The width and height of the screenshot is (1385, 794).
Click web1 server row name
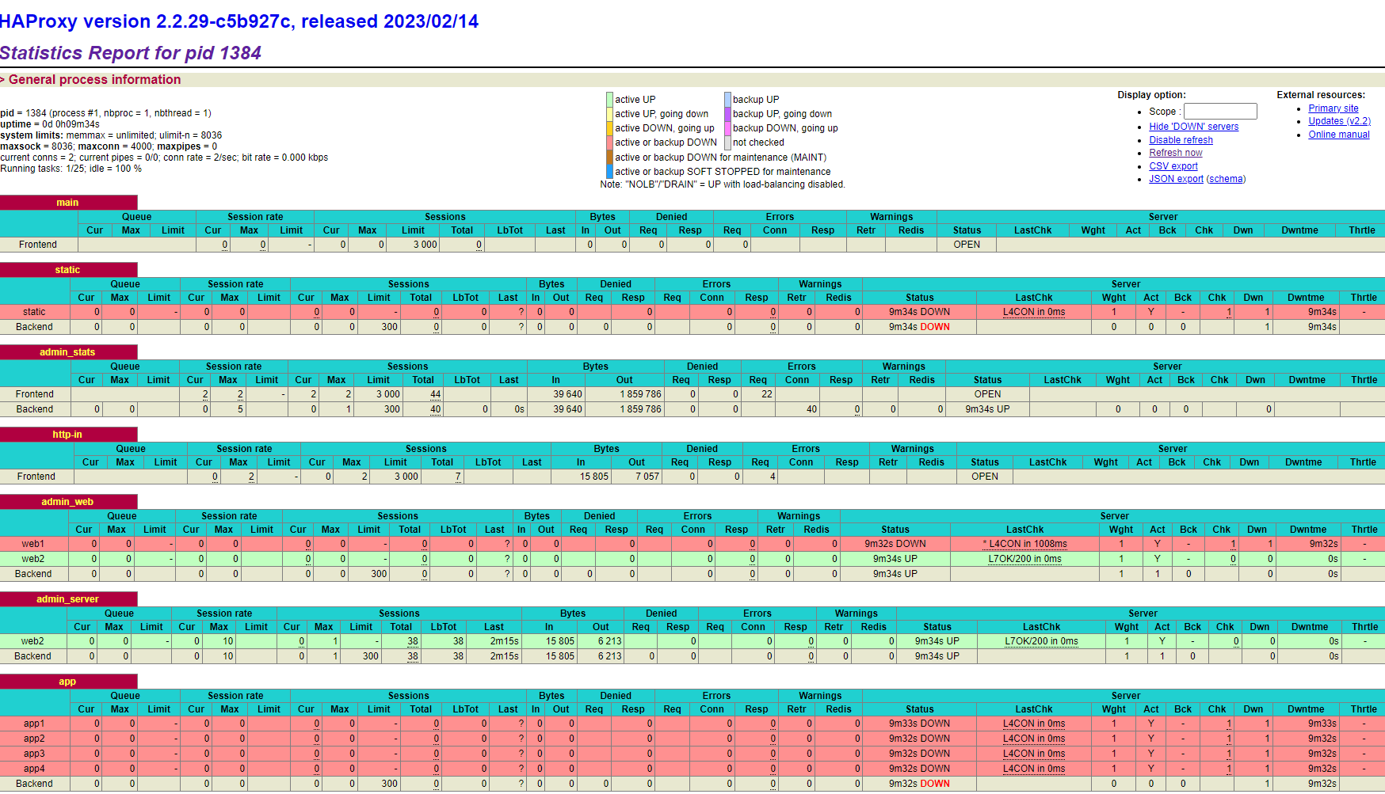(x=33, y=544)
